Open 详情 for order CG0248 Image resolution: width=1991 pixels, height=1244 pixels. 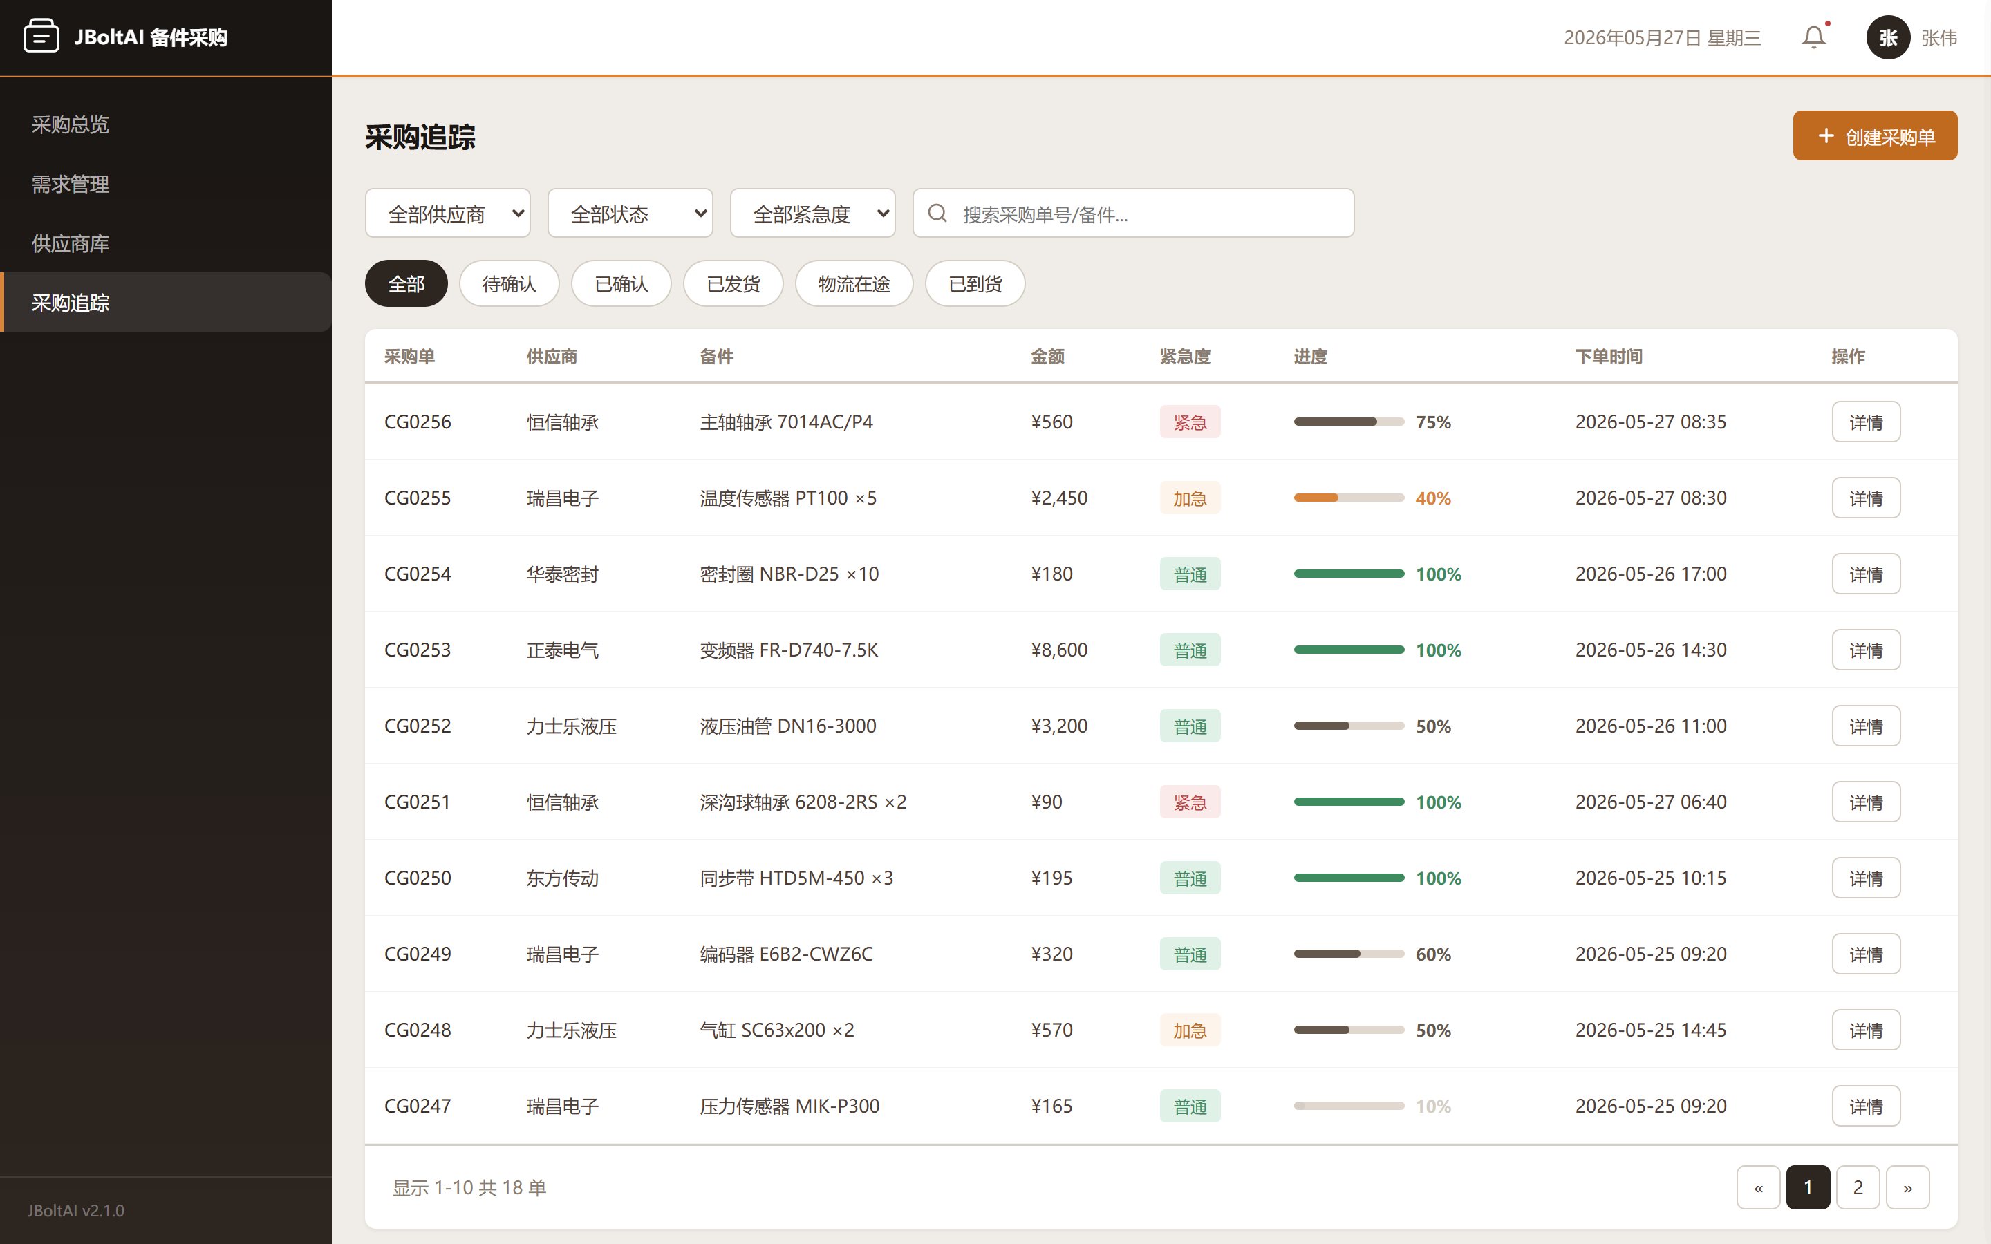(x=1866, y=1030)
